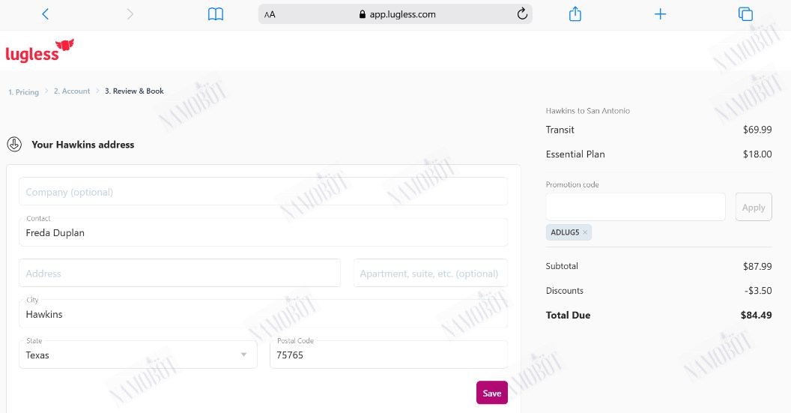The width and height of the screenshot is (791, 413).
Task: Focus the Promotion code input
Action: coord(636,207)
